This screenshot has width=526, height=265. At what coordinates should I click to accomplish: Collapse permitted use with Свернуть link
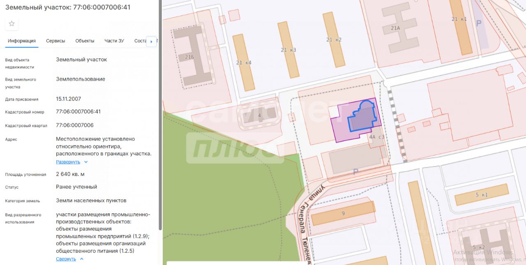(x=66, y=259)
